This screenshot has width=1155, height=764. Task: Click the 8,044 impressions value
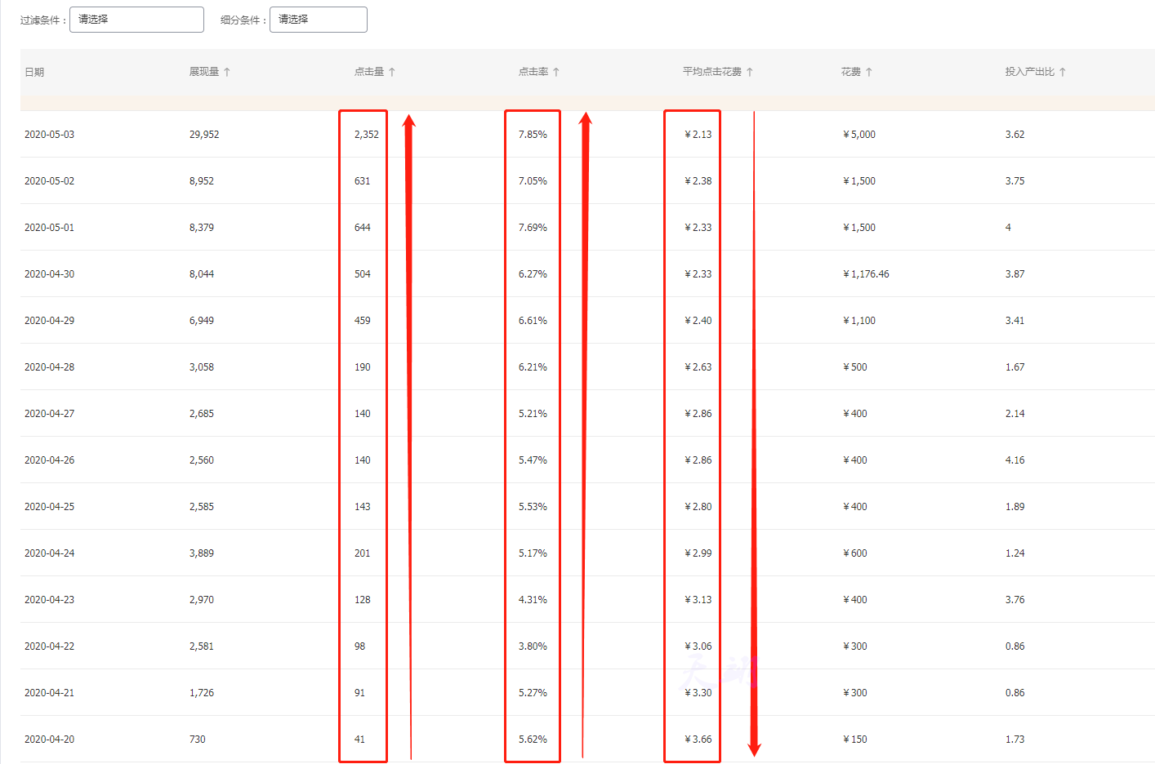202,274
